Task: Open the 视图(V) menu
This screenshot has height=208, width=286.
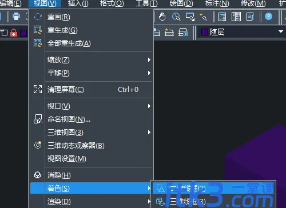Action: pyautogui.click(x=45, y=3)
